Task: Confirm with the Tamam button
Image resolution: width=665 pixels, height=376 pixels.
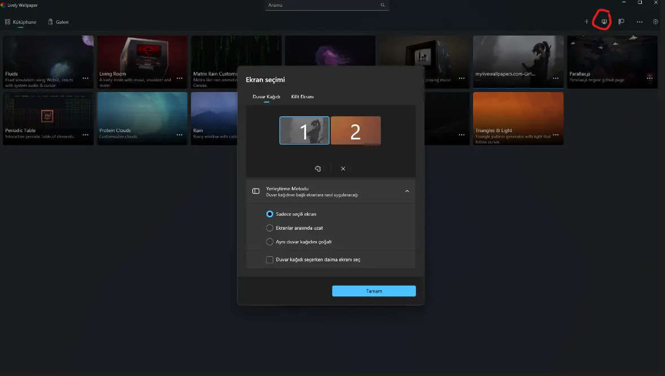Action: [x=374, y=291]
